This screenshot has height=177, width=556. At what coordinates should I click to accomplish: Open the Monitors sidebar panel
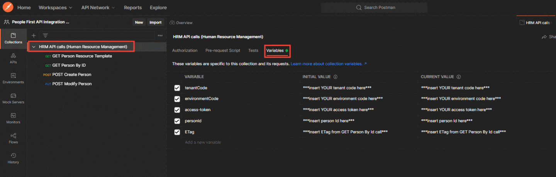13,118
